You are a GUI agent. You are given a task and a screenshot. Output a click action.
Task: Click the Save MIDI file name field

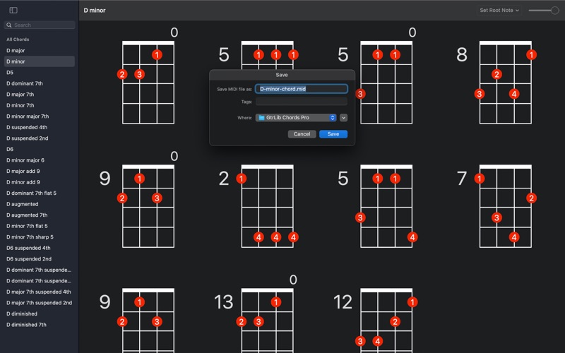tap(301, 89)
